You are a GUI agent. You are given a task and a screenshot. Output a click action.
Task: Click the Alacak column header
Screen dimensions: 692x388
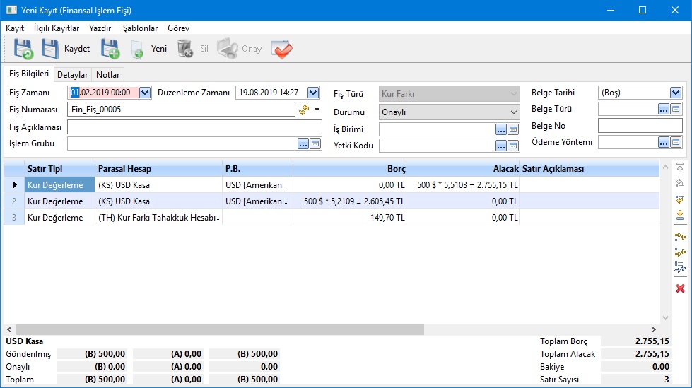click(x=462, y=169)
